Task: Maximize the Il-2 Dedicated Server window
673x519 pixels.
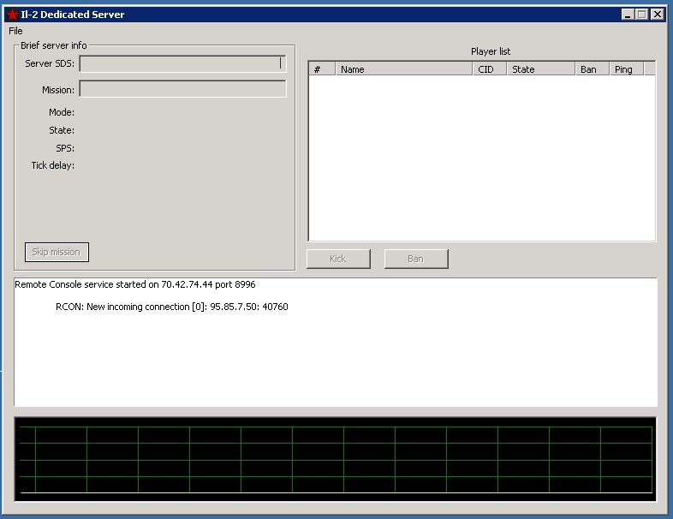Action: (642, 15)
